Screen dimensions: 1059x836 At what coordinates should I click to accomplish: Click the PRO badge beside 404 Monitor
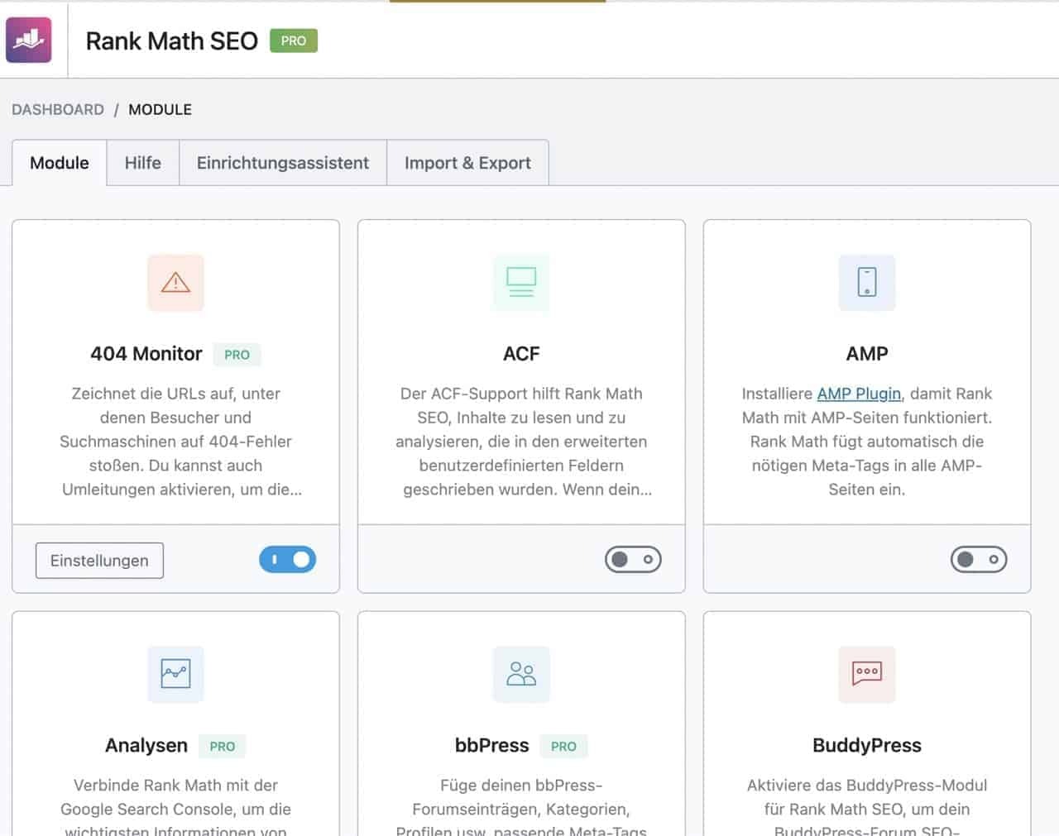pyautogui.click(x=237, y=355)
